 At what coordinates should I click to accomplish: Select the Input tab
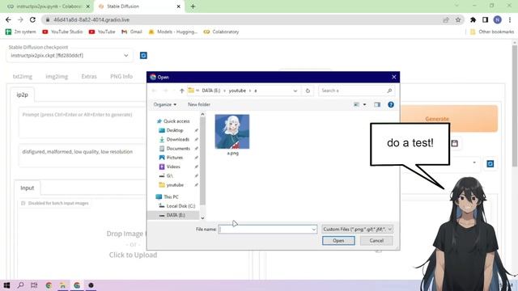click(x=27, y=188)
